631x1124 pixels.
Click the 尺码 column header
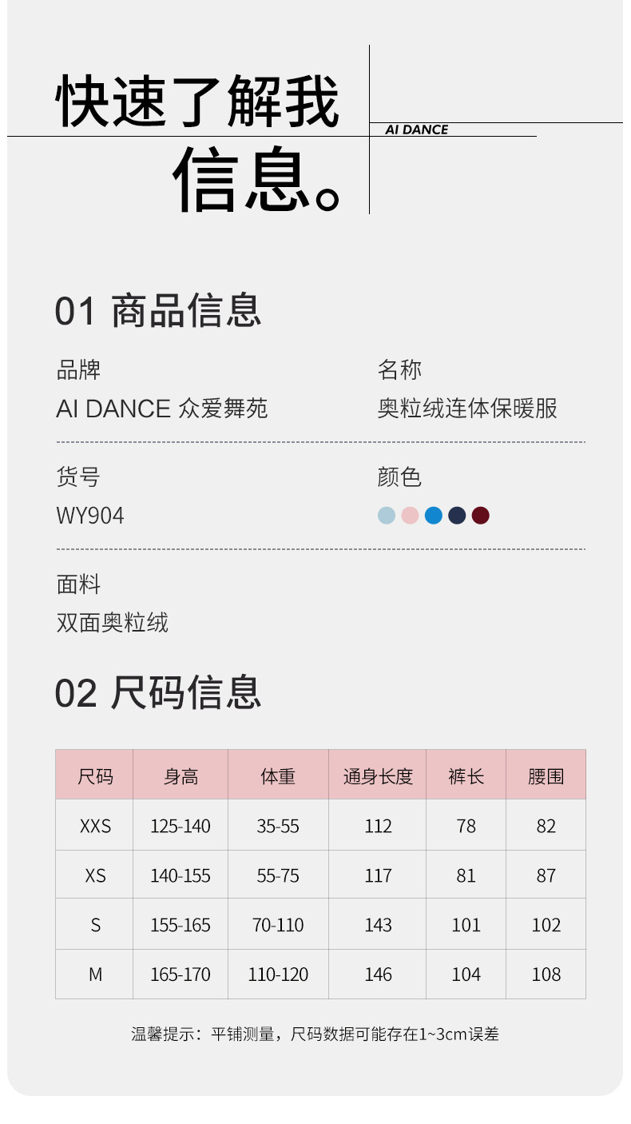coord(95,775)
